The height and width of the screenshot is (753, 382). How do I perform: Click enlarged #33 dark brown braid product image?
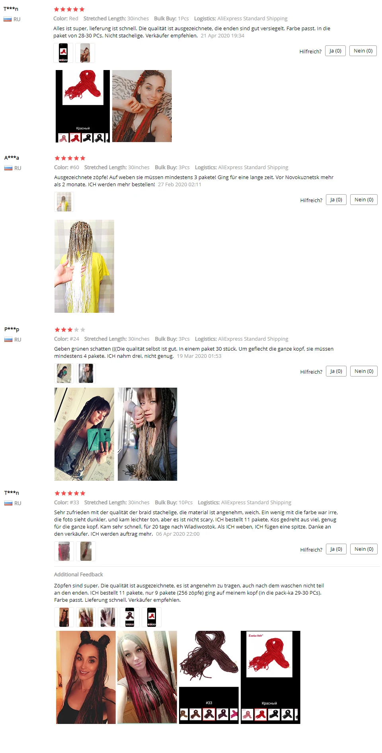[209, 677]
